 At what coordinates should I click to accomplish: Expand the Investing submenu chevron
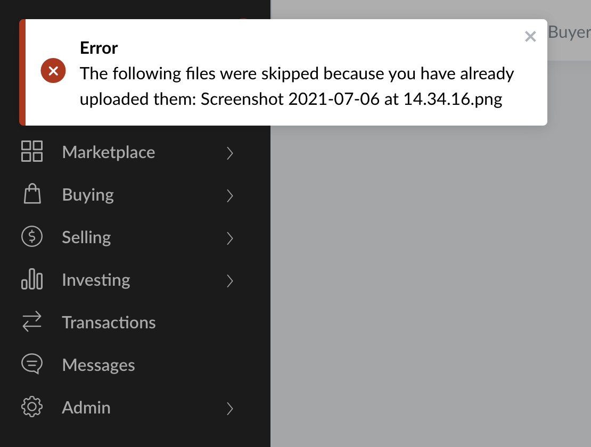[x=230, y=280]
